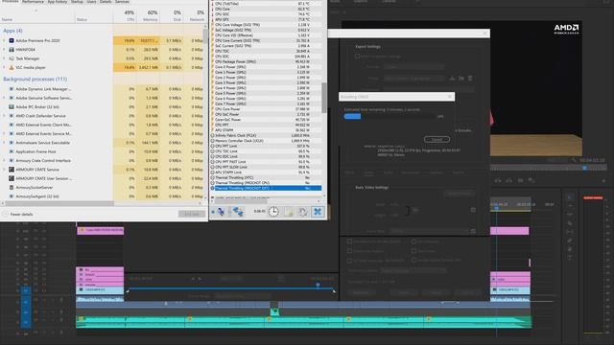
Task: Click Cancel in the Encoding progress dialog
Action: 437,140
